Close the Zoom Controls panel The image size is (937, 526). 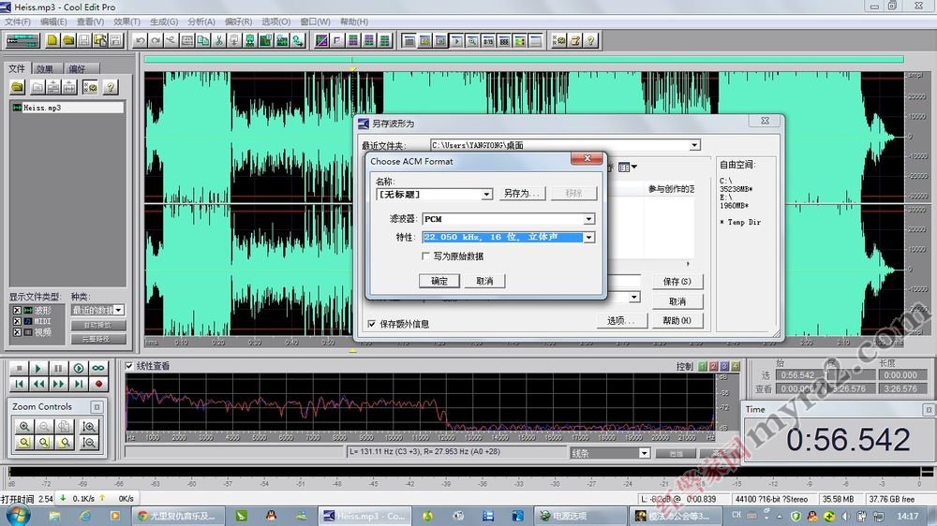pyautogui.click(x=97, y=406)
